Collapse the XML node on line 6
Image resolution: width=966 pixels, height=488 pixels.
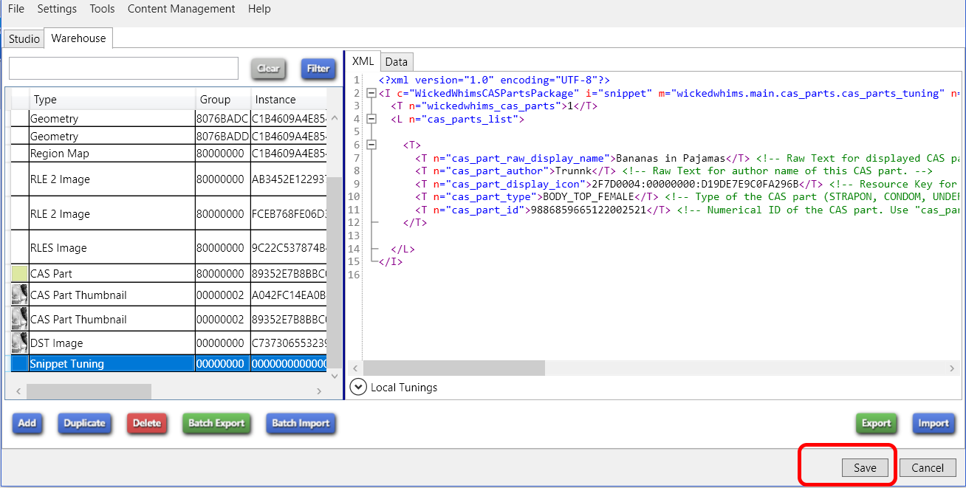coord(371,145)
